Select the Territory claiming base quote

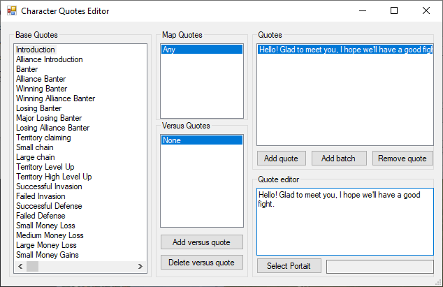(x=43, y=138)
